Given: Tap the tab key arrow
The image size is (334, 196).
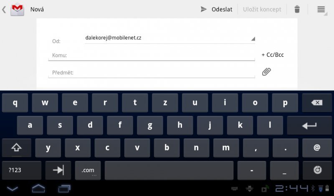Looking at the screenshot, I should [58, 171].
